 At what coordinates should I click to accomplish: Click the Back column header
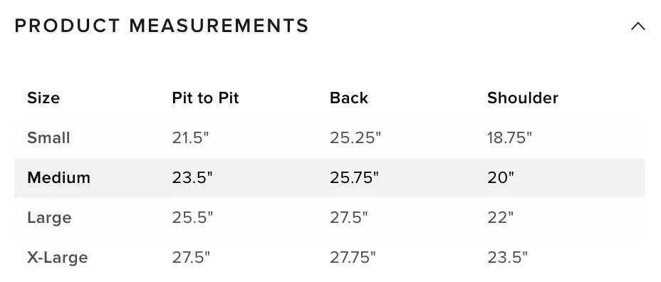tap(348, 98)
